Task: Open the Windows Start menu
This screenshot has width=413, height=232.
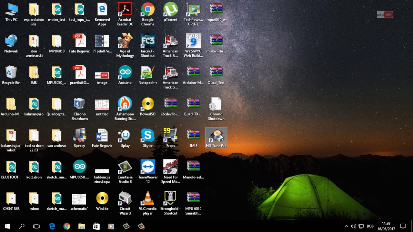Action: click(7, 226)
